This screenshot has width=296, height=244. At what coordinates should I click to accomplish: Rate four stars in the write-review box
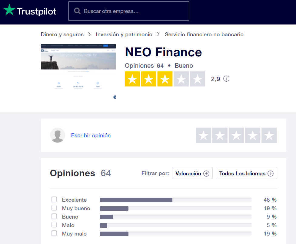(253, 135)
